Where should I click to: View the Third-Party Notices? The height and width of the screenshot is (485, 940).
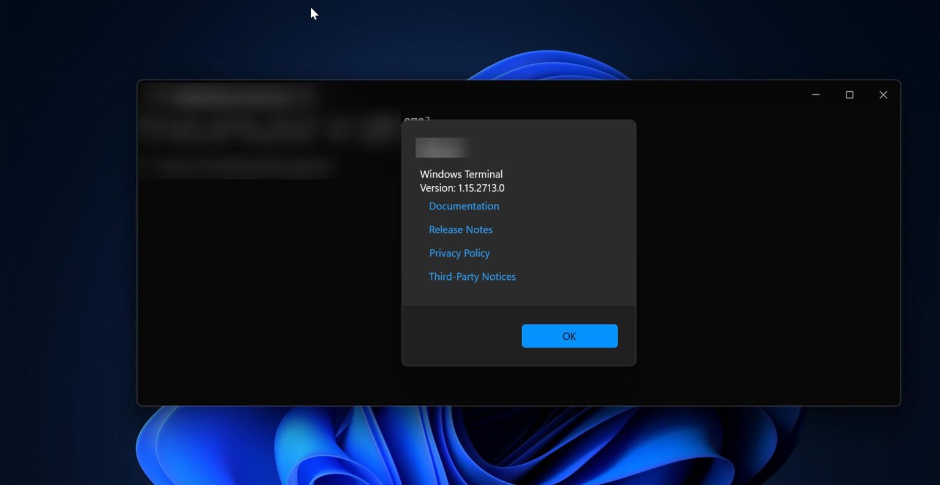coord(472,276)
